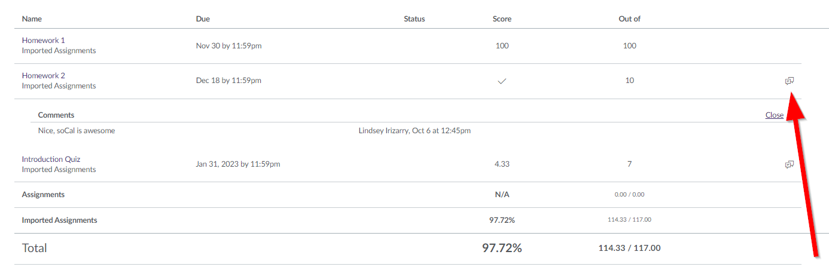Click the Out of column header
This screenshot has width=829, height=276.
click(629, 19)
